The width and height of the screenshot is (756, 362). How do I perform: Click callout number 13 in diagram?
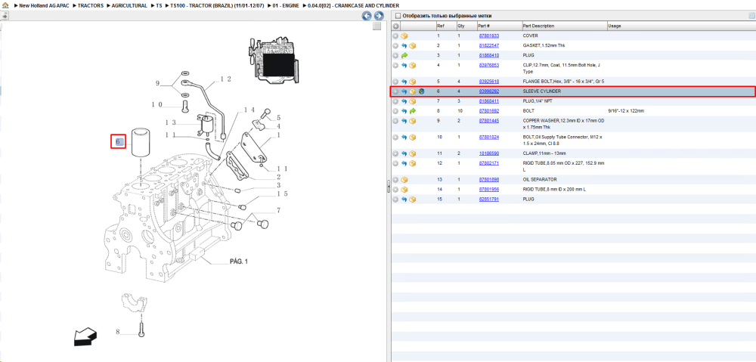pos(170,122)
